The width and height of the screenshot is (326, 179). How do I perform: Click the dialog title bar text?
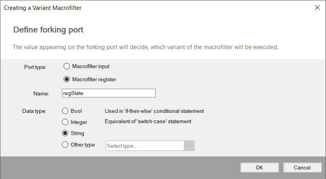tap(43, 8)
